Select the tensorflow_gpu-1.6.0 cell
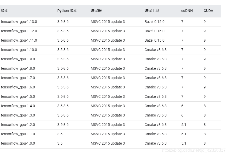 pos(18,87)
